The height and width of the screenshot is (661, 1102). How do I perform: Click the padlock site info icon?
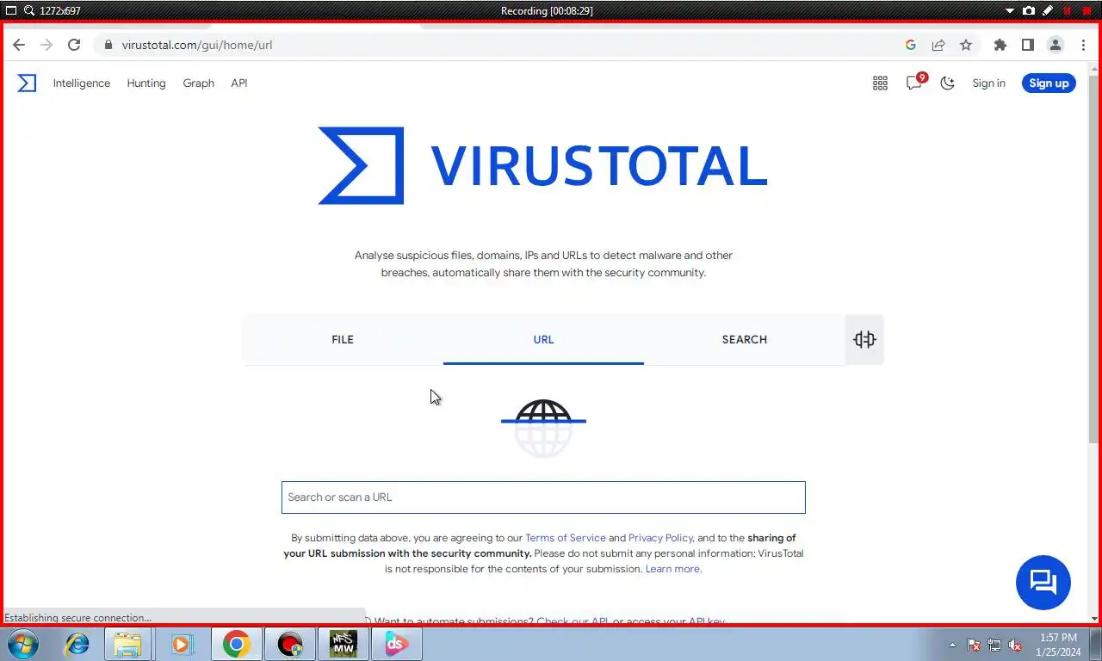108,45
